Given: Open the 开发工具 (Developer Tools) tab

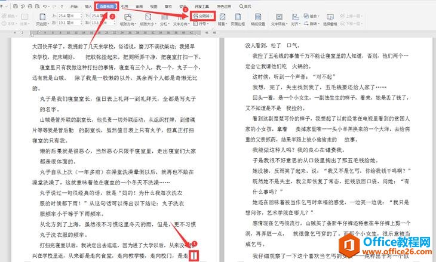Looking at the screenshot, I should [202, 7].
